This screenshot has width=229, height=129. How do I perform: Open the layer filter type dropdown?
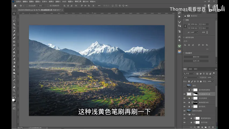coord(189,74)
